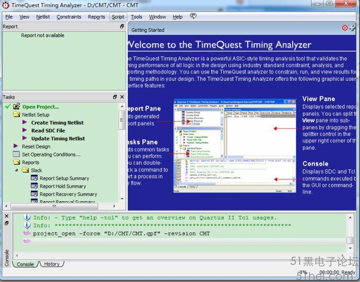The height and width of the screenshot is (282, 360).
Task: Click the Report Hold Summary icon
Action: [x=34, y=186]
